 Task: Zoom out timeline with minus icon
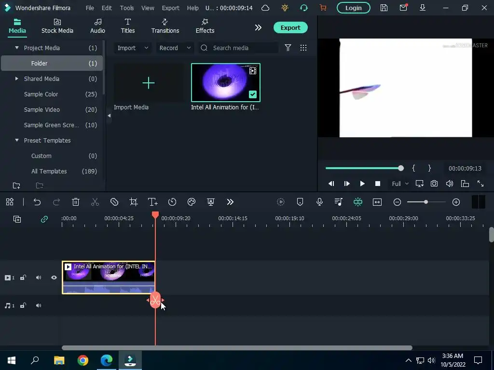click(398, 202)
